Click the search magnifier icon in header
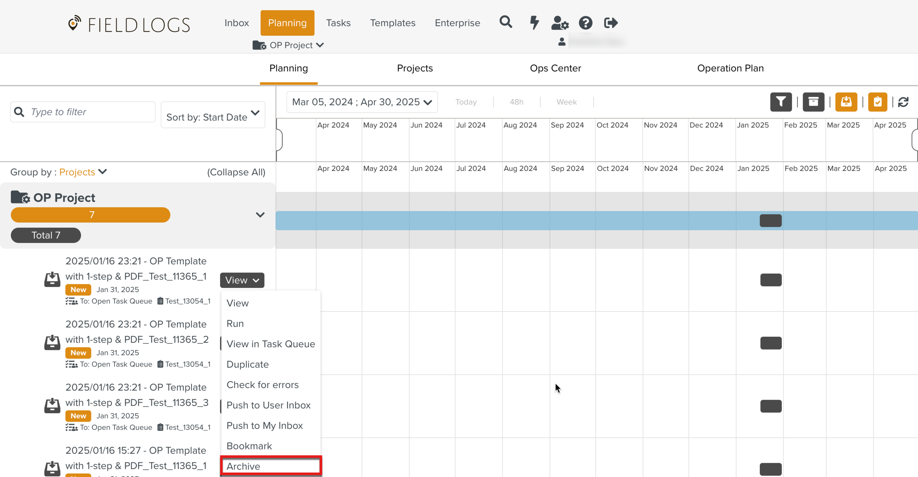The height and width of the screenshot is (477, 918). pos(506,22)
